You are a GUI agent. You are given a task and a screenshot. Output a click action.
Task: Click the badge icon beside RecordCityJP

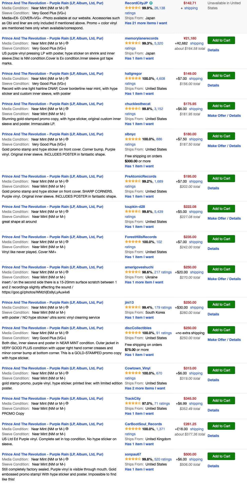(151, 3)
